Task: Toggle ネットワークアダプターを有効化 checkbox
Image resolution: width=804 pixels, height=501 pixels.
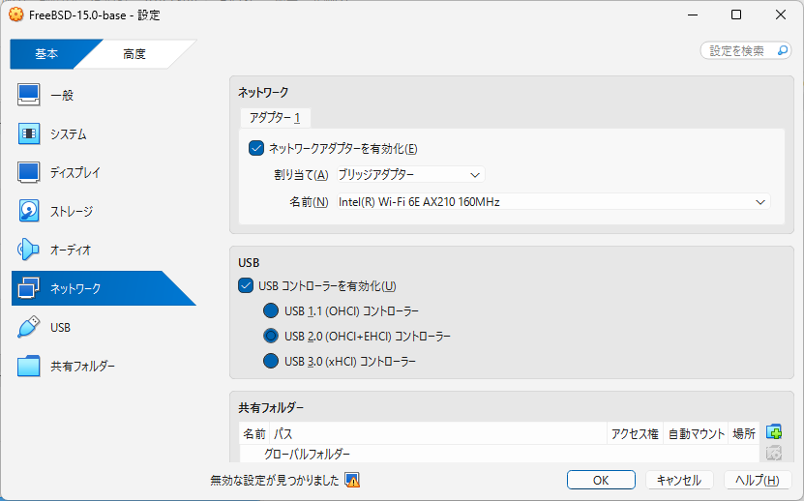Action: pyautogui.click(x=255, y=148)
